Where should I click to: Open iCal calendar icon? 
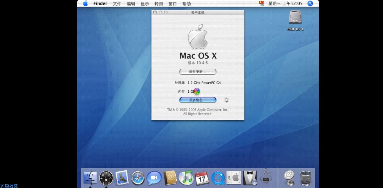tap(202, 178)
